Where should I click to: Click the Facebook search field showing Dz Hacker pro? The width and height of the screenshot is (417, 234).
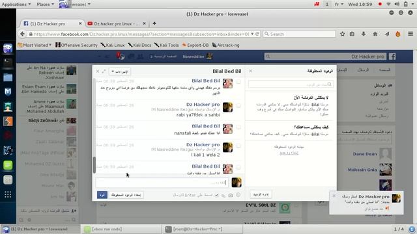tap(326, 57)
